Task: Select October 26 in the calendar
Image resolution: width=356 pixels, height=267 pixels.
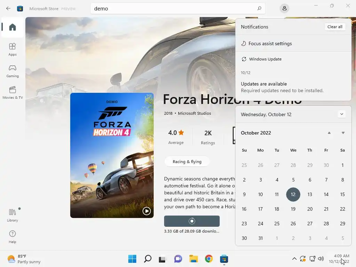Action: point(293,224)
